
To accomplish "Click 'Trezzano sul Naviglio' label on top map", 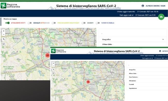I will click(x=40, y=66).
